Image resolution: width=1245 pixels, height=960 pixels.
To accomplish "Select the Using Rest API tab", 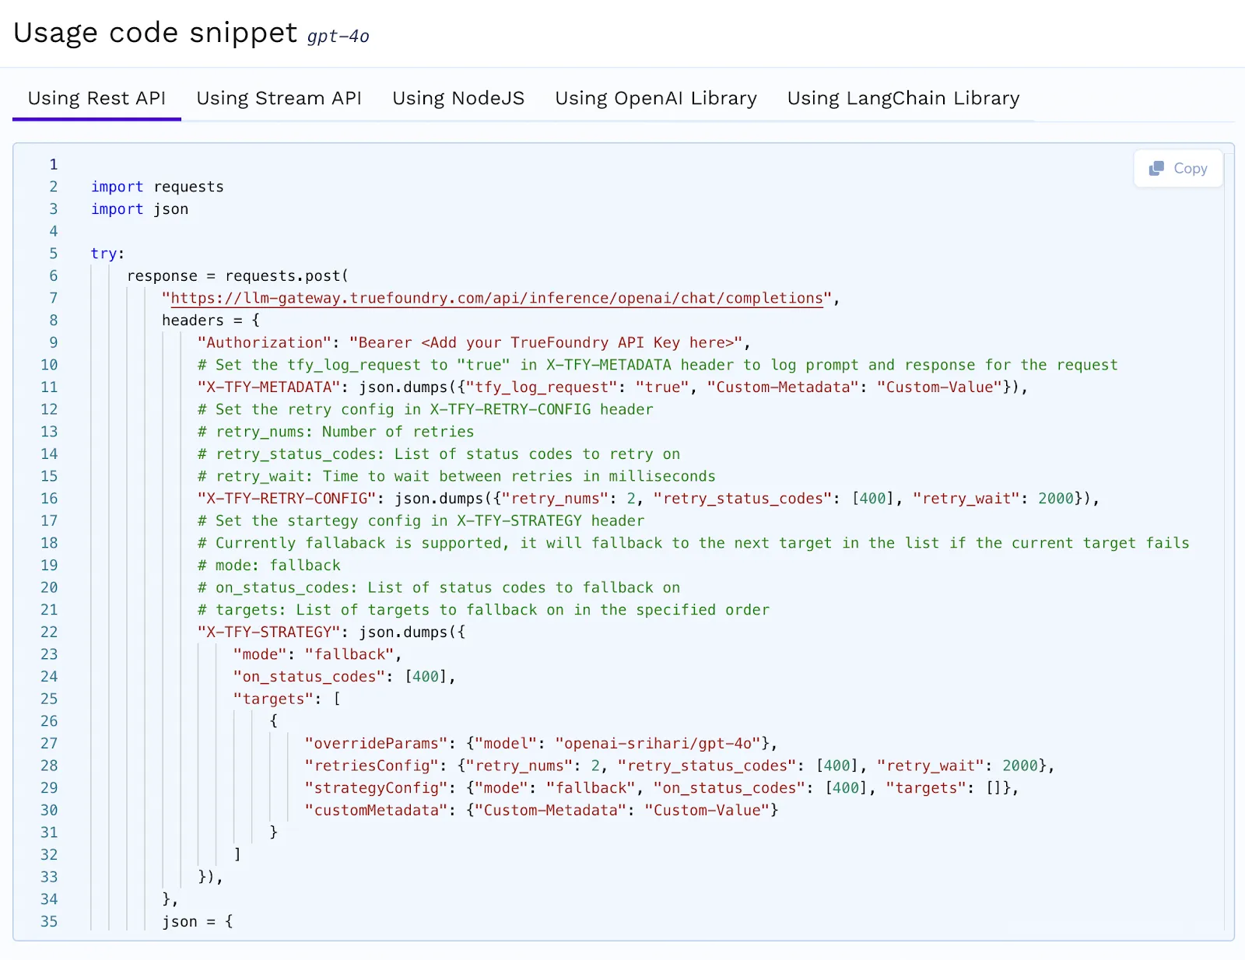I will pyautogui.click(x=96, y=98).
